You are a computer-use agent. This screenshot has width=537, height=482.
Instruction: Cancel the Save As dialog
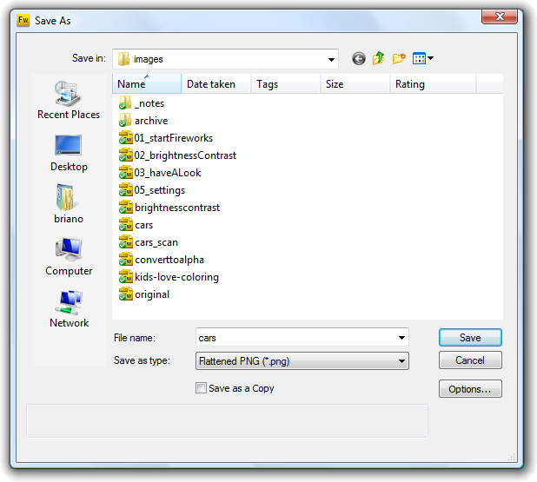[x=470, y=360]
